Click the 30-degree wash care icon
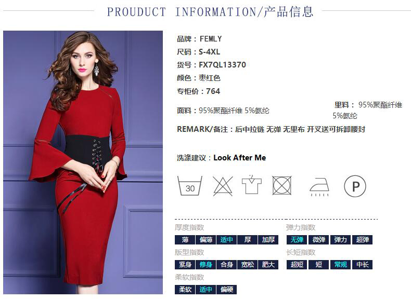The image size is (411, 300). (x=190, y=186)
